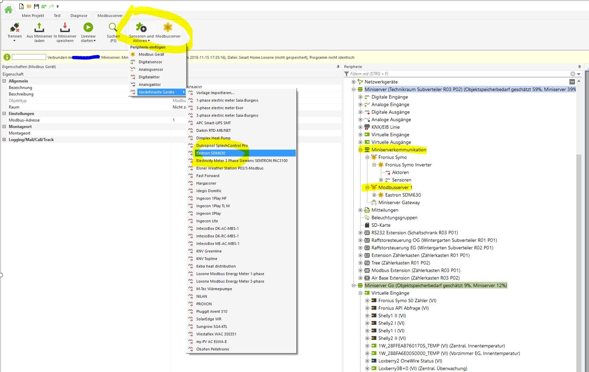Open Suchen magnifier search tool
The image size is (589, 372).
[113, 28]
